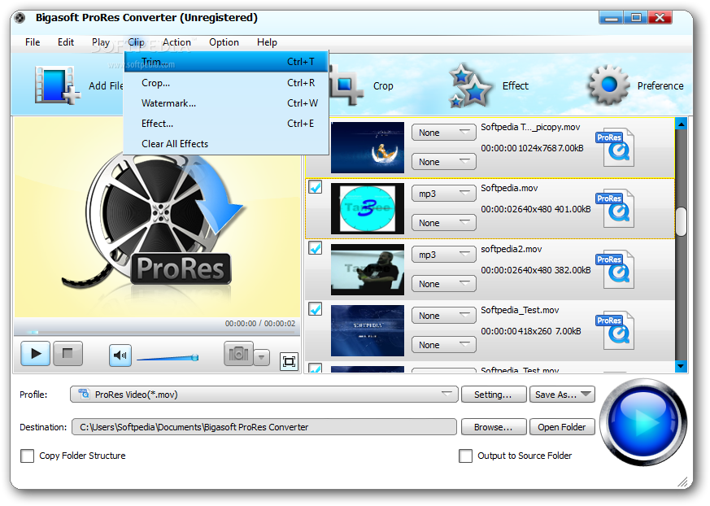Enable Copy Folder Structure

pos(27,456)
